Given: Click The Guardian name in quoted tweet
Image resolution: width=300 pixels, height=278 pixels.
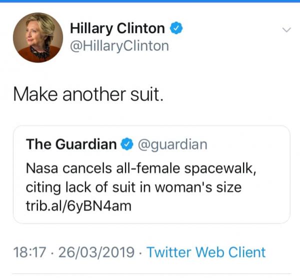Looking at the screenshot, I should pyautogui.click(x=70, y=144).
